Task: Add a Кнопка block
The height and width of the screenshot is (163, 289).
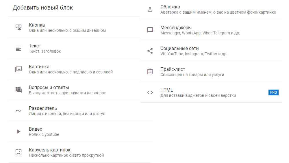Action: coord(37,25)
